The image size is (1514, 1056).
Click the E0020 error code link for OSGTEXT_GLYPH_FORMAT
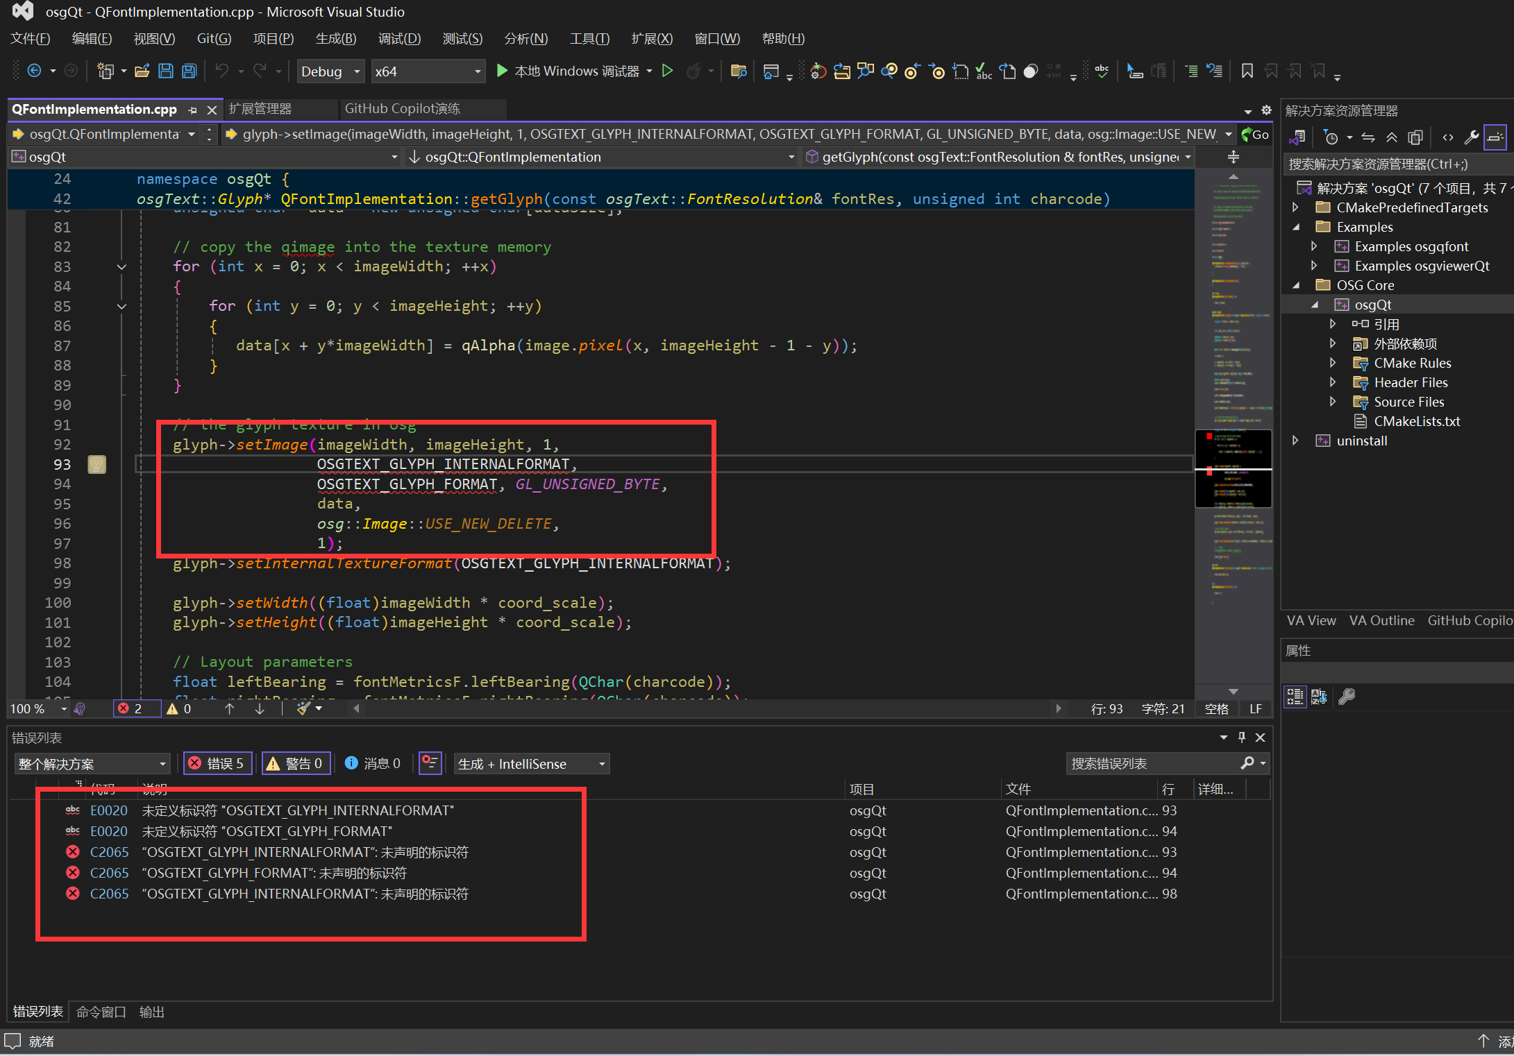coord(109,831)
